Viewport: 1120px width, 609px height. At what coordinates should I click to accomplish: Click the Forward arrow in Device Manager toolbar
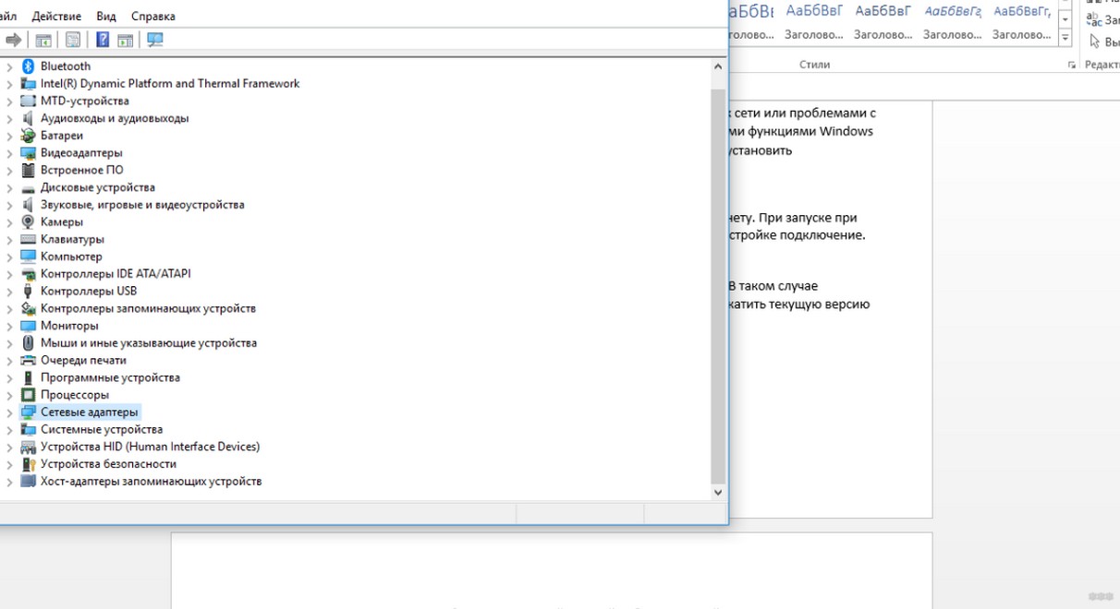coord(14,40)
